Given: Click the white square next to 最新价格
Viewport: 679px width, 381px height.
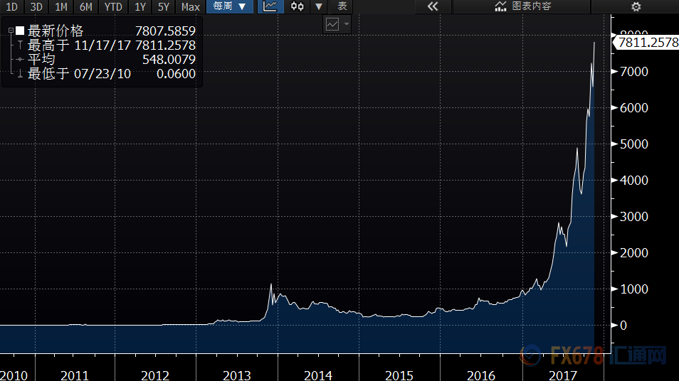Looking at the screenshot, I should [20, 32].
